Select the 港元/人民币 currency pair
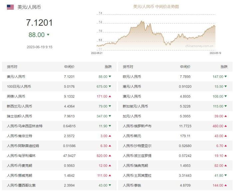The height and width of the screenshot is (191, 233). click(x=132, y=86)
